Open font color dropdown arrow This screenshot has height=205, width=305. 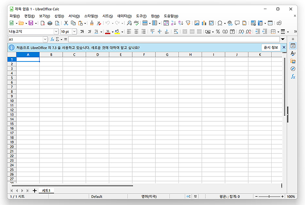pos(113,32)
